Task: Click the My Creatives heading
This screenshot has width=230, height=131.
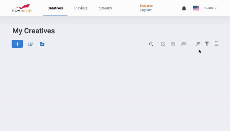Action: (34, 31)
